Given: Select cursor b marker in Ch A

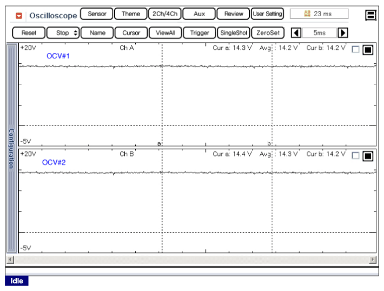Looking at the screenshot, I should (x=269, y=143).
